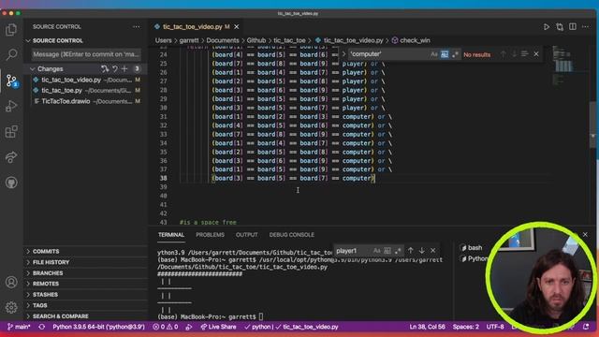Split the editor to the right

click(x=573, y=27)
